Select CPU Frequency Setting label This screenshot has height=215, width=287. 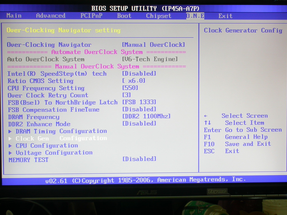tap(46, 88)
